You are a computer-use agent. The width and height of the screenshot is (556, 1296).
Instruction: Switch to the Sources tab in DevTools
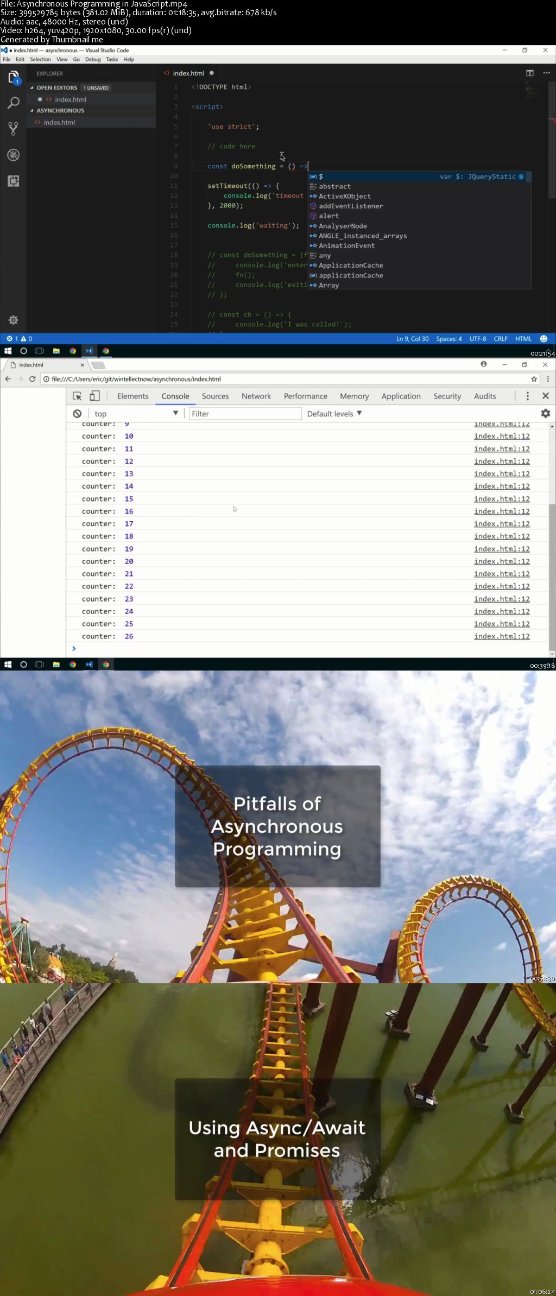[x=215, y=396]
